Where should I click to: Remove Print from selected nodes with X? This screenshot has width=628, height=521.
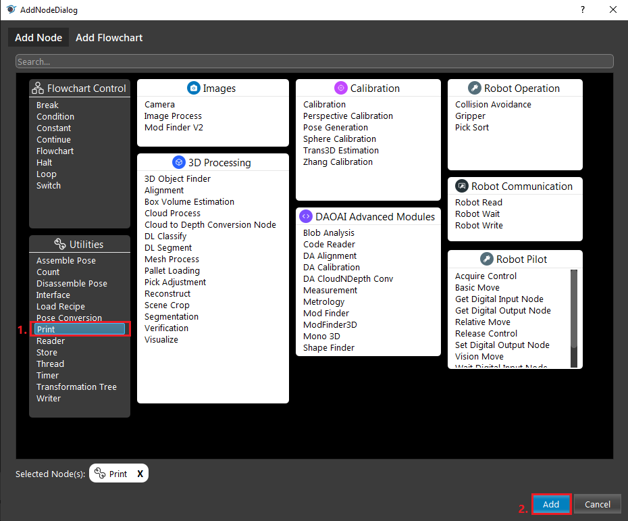point(140,474)
